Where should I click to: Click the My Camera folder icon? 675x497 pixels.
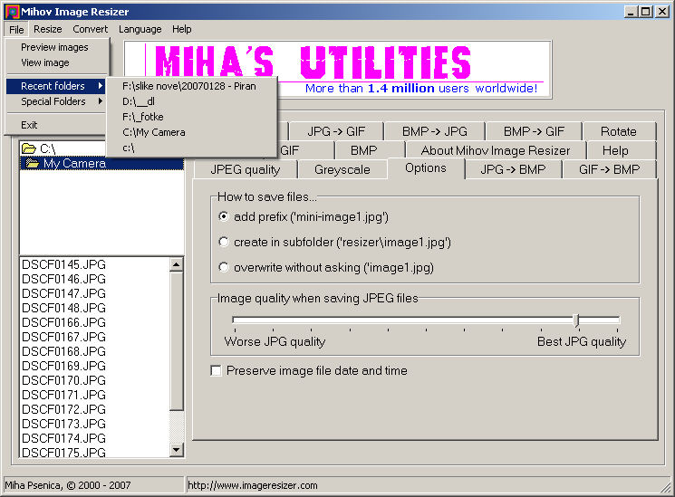point(34,164)
